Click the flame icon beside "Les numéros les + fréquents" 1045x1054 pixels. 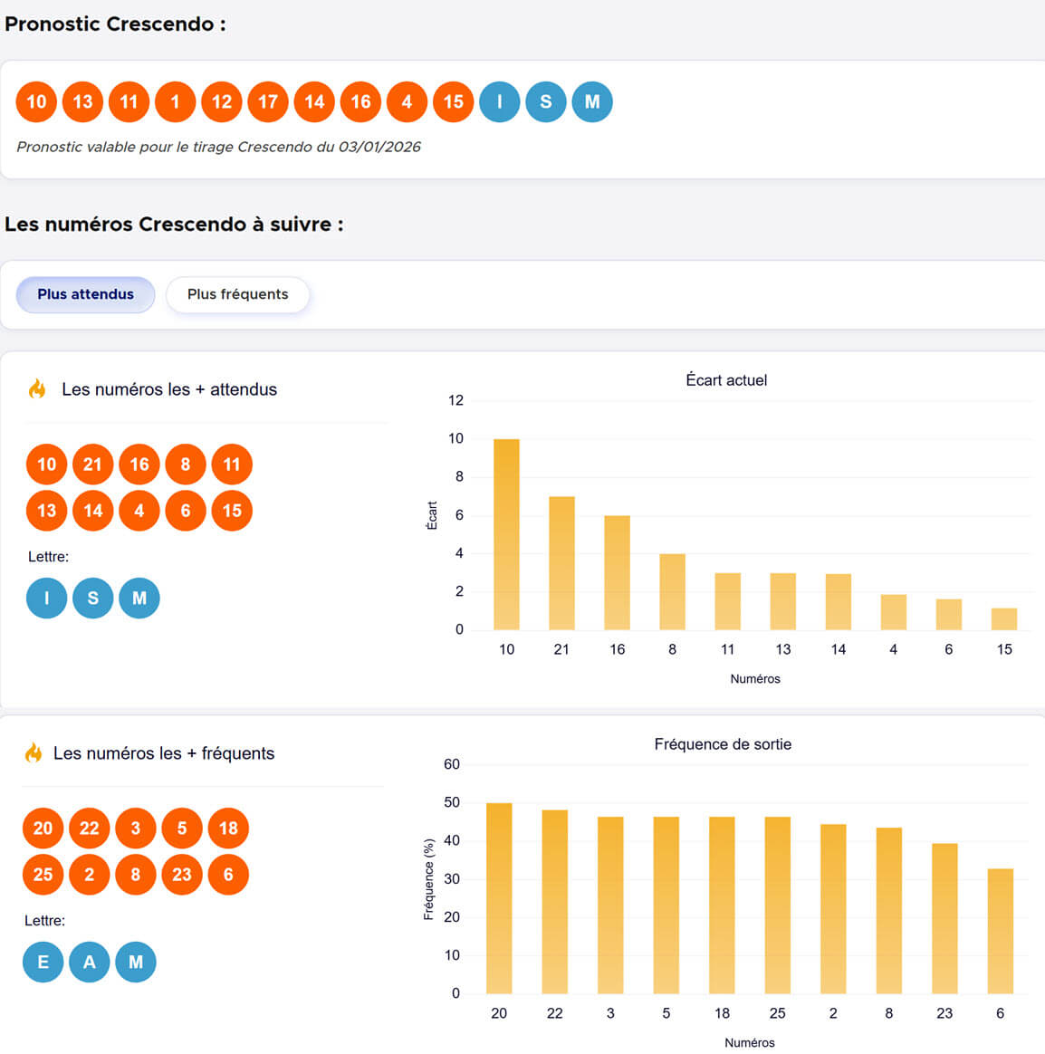coord(34,753)
